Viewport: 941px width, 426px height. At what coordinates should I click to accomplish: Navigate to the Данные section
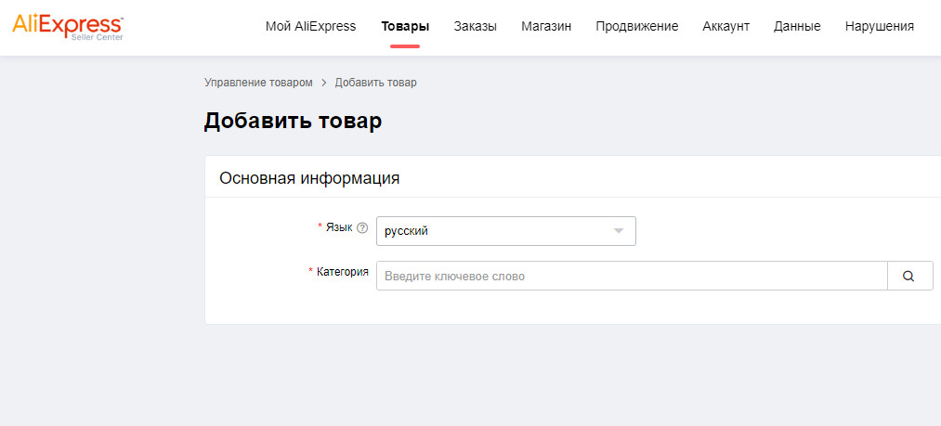(797, 26)
